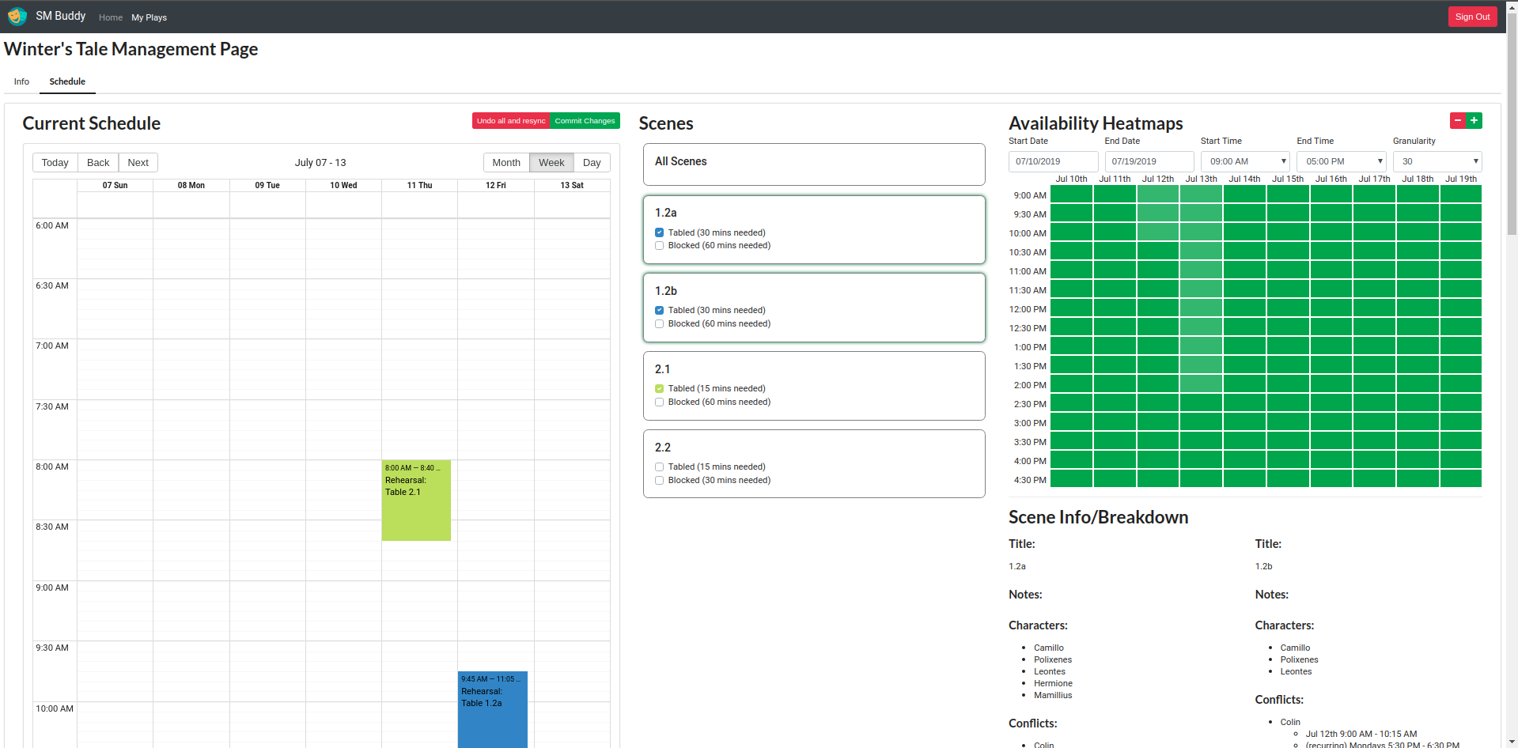Select the Rehearsal Table 1.2a event

[x=492, y=709]
